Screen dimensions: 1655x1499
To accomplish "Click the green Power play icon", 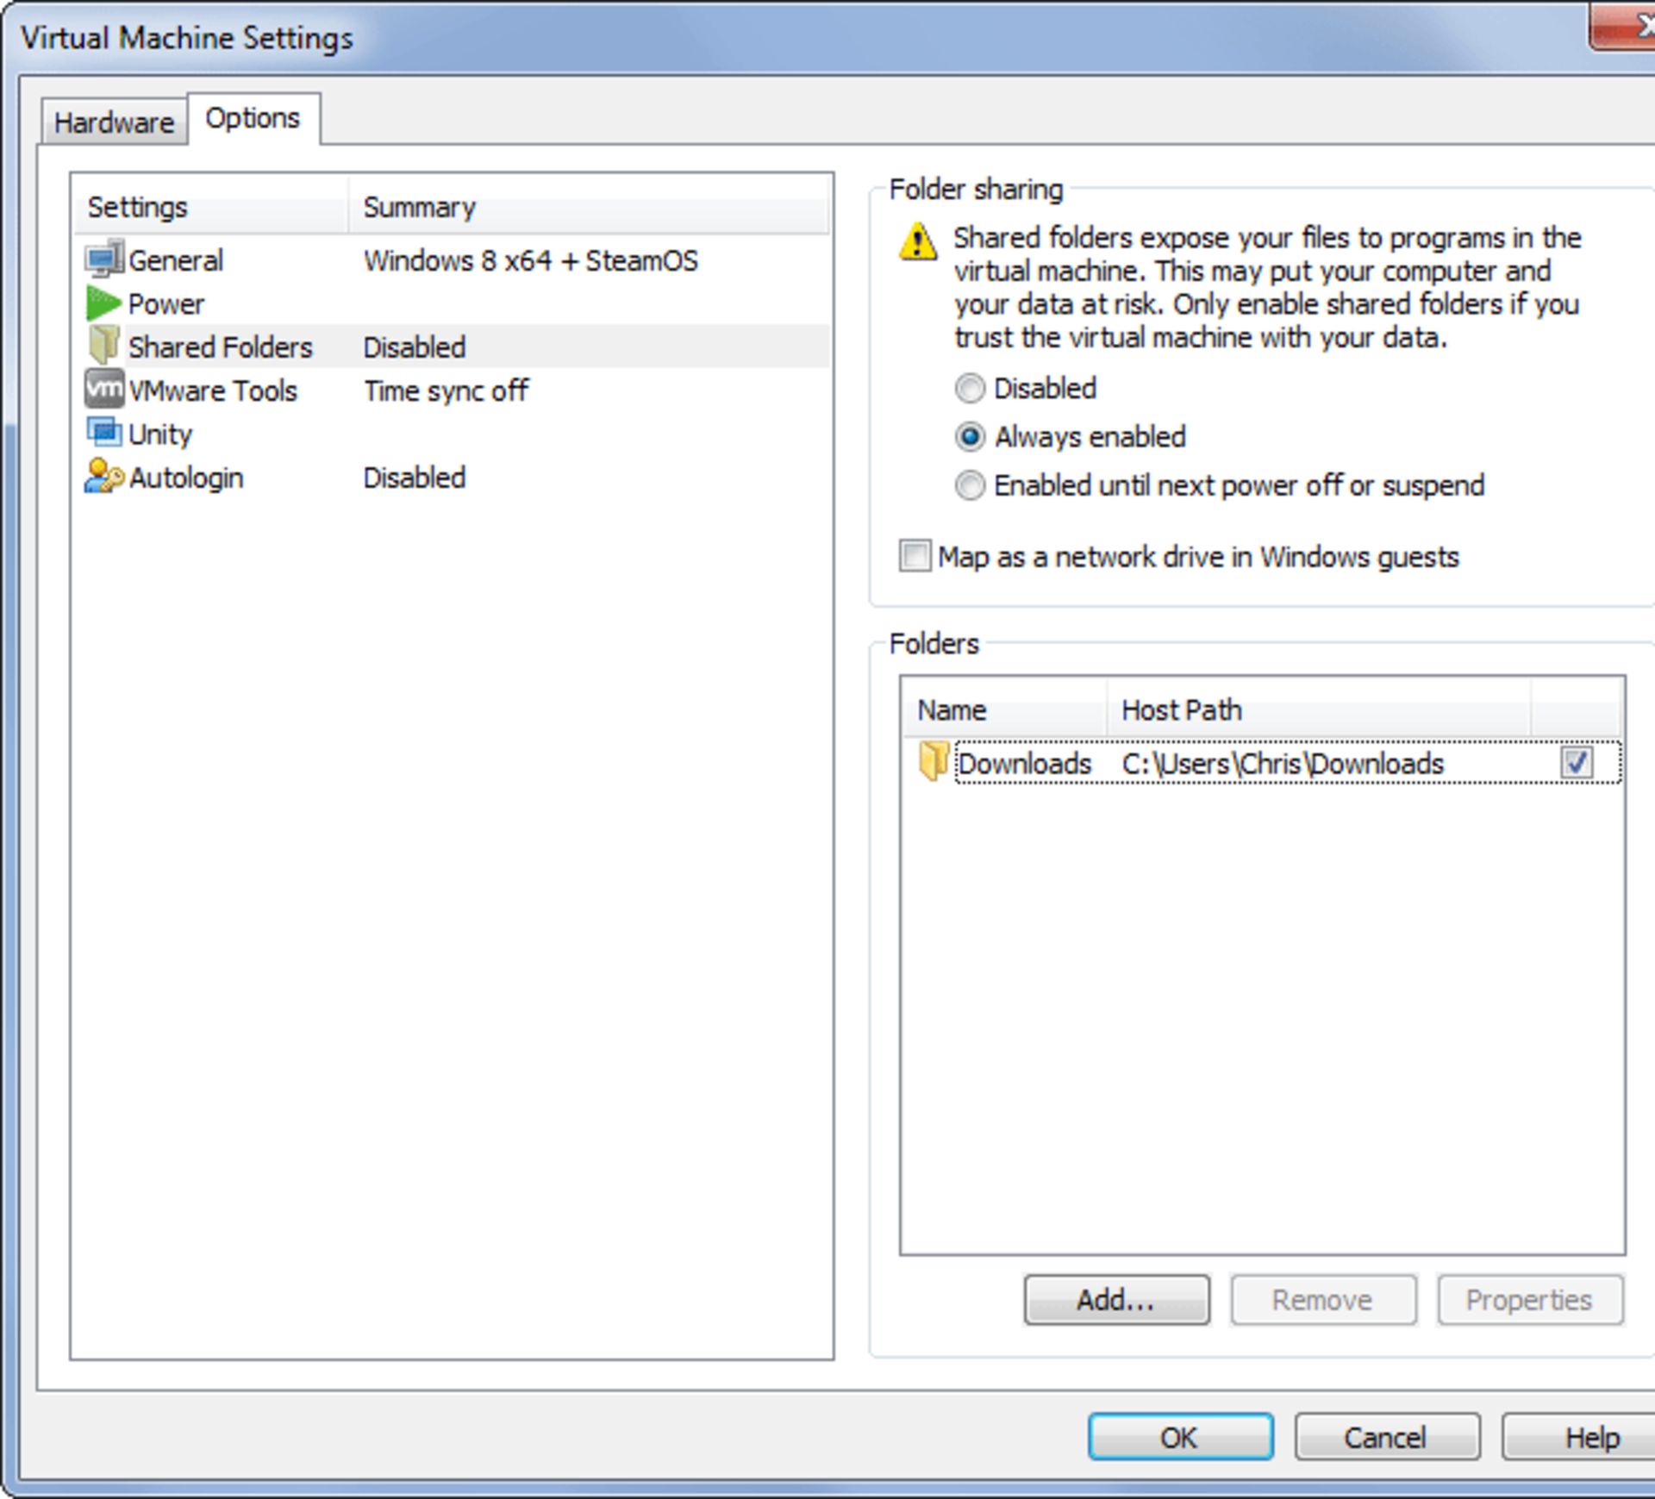I will click(x=103, y=303).
